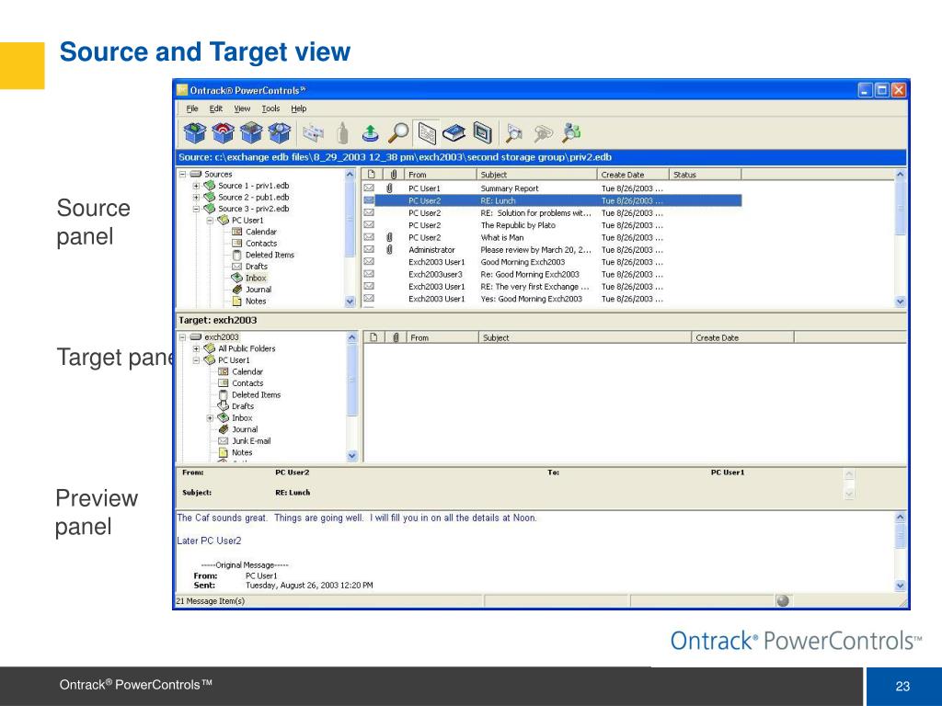Click the blue box with red signal icon

coord(223,132)
